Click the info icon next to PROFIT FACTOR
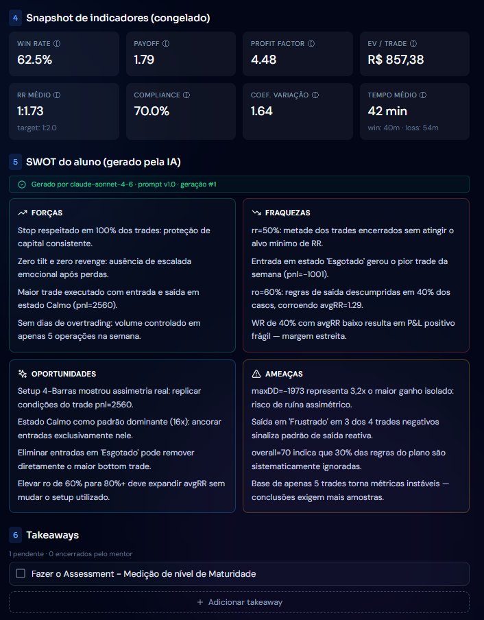This screenshot has width=484, height=620. pos(311,43)
